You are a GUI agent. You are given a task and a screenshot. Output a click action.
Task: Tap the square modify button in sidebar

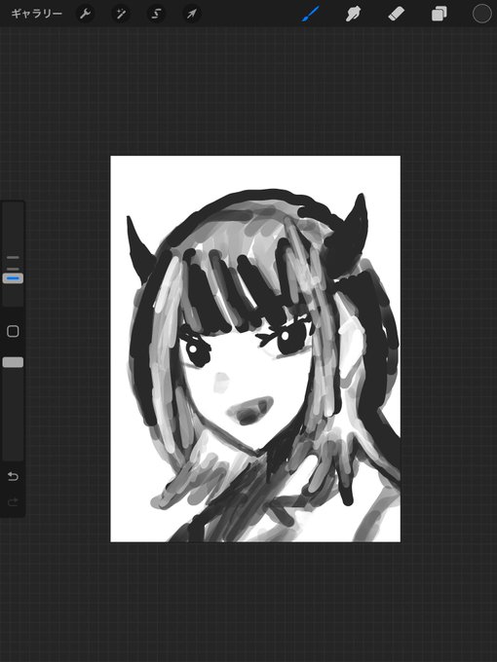point(13,331)
